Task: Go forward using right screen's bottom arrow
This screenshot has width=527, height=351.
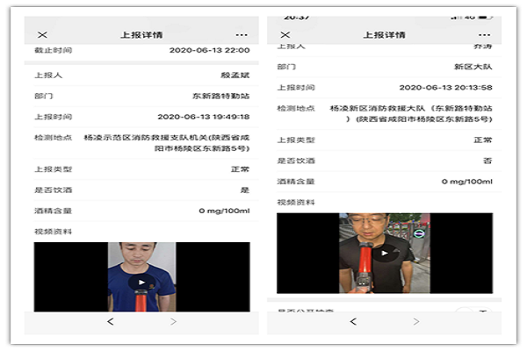Action: coord(416,322)
